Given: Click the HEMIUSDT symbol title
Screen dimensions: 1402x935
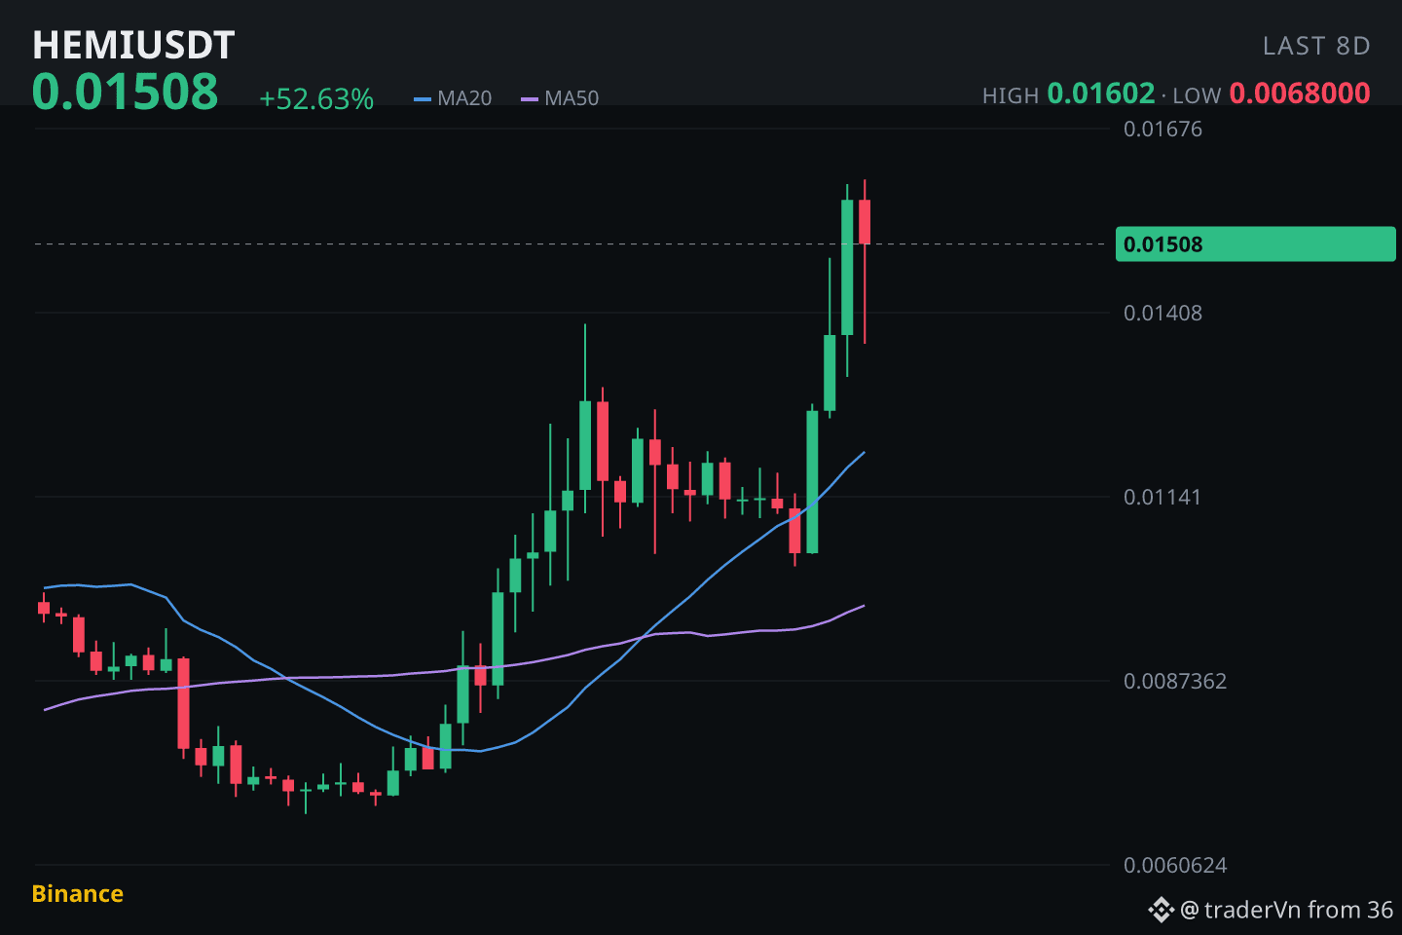Looking at the screenshot, I should coord(133,45).
